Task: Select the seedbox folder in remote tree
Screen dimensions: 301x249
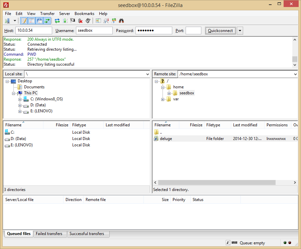Action: click(187, 93)
